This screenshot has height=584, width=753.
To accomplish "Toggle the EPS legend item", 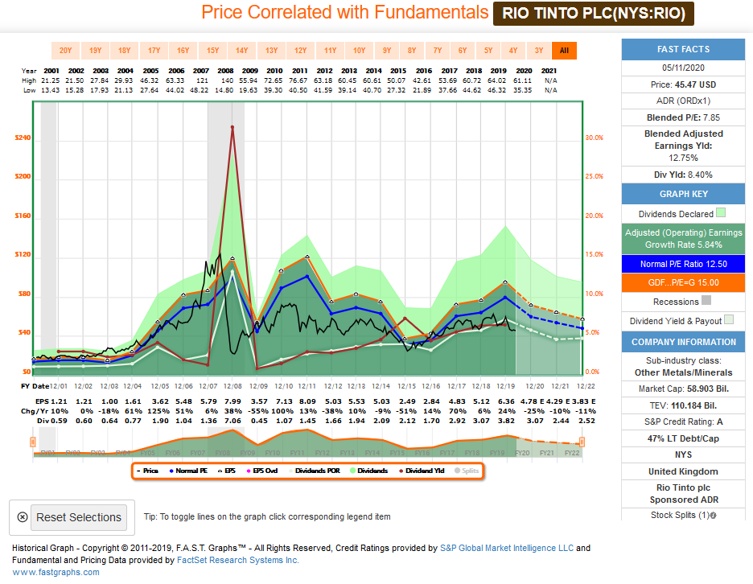I will point(227,471).
